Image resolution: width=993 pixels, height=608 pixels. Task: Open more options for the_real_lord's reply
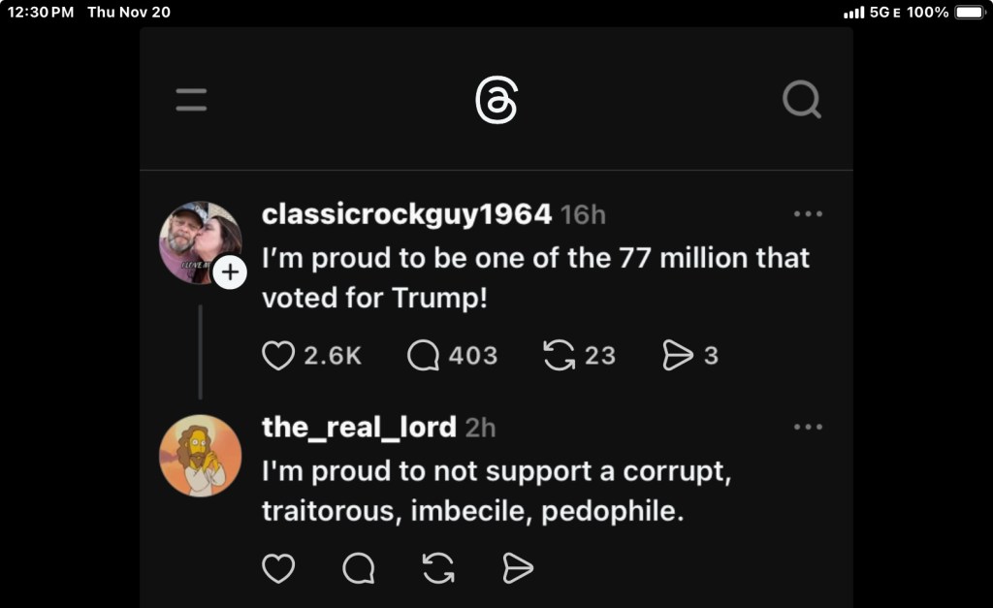coord(808,427)
